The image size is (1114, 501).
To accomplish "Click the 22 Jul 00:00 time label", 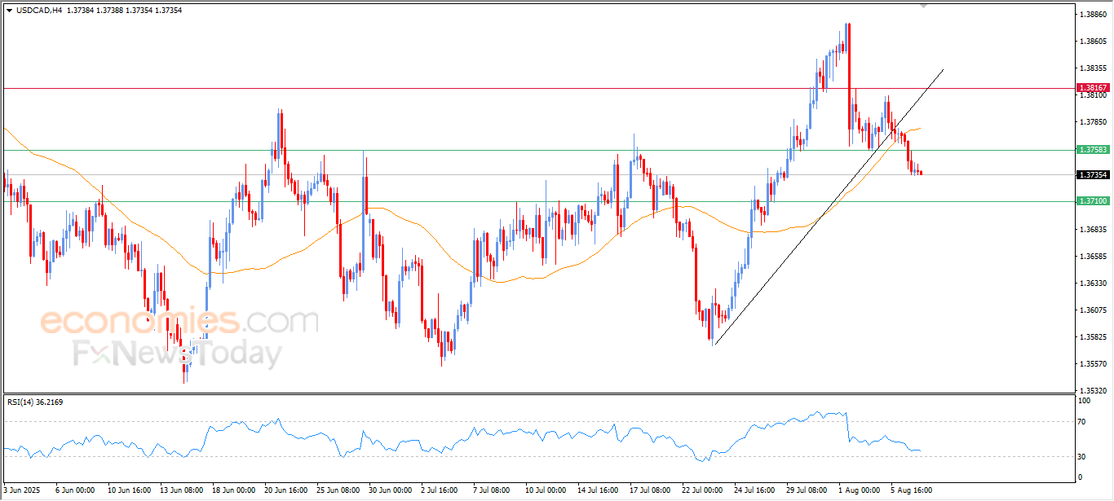I will coord(704,490).
